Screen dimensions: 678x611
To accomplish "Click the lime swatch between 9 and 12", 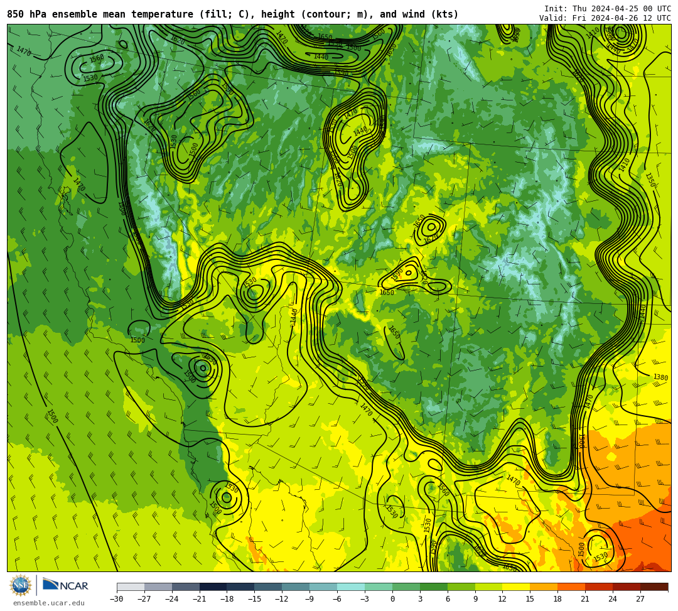I will coord(489,587).
